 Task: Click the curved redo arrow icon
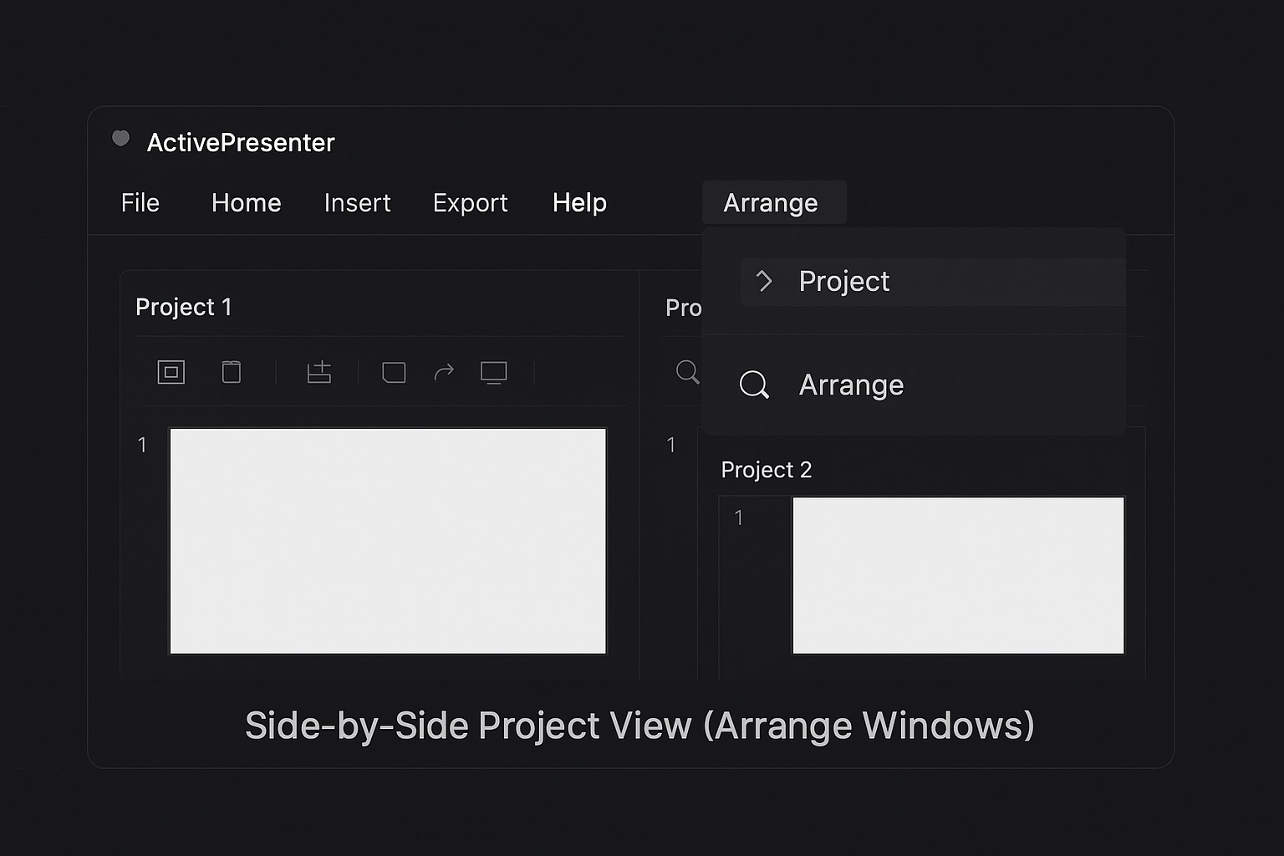pyautogui.click(x=444, y=372)
